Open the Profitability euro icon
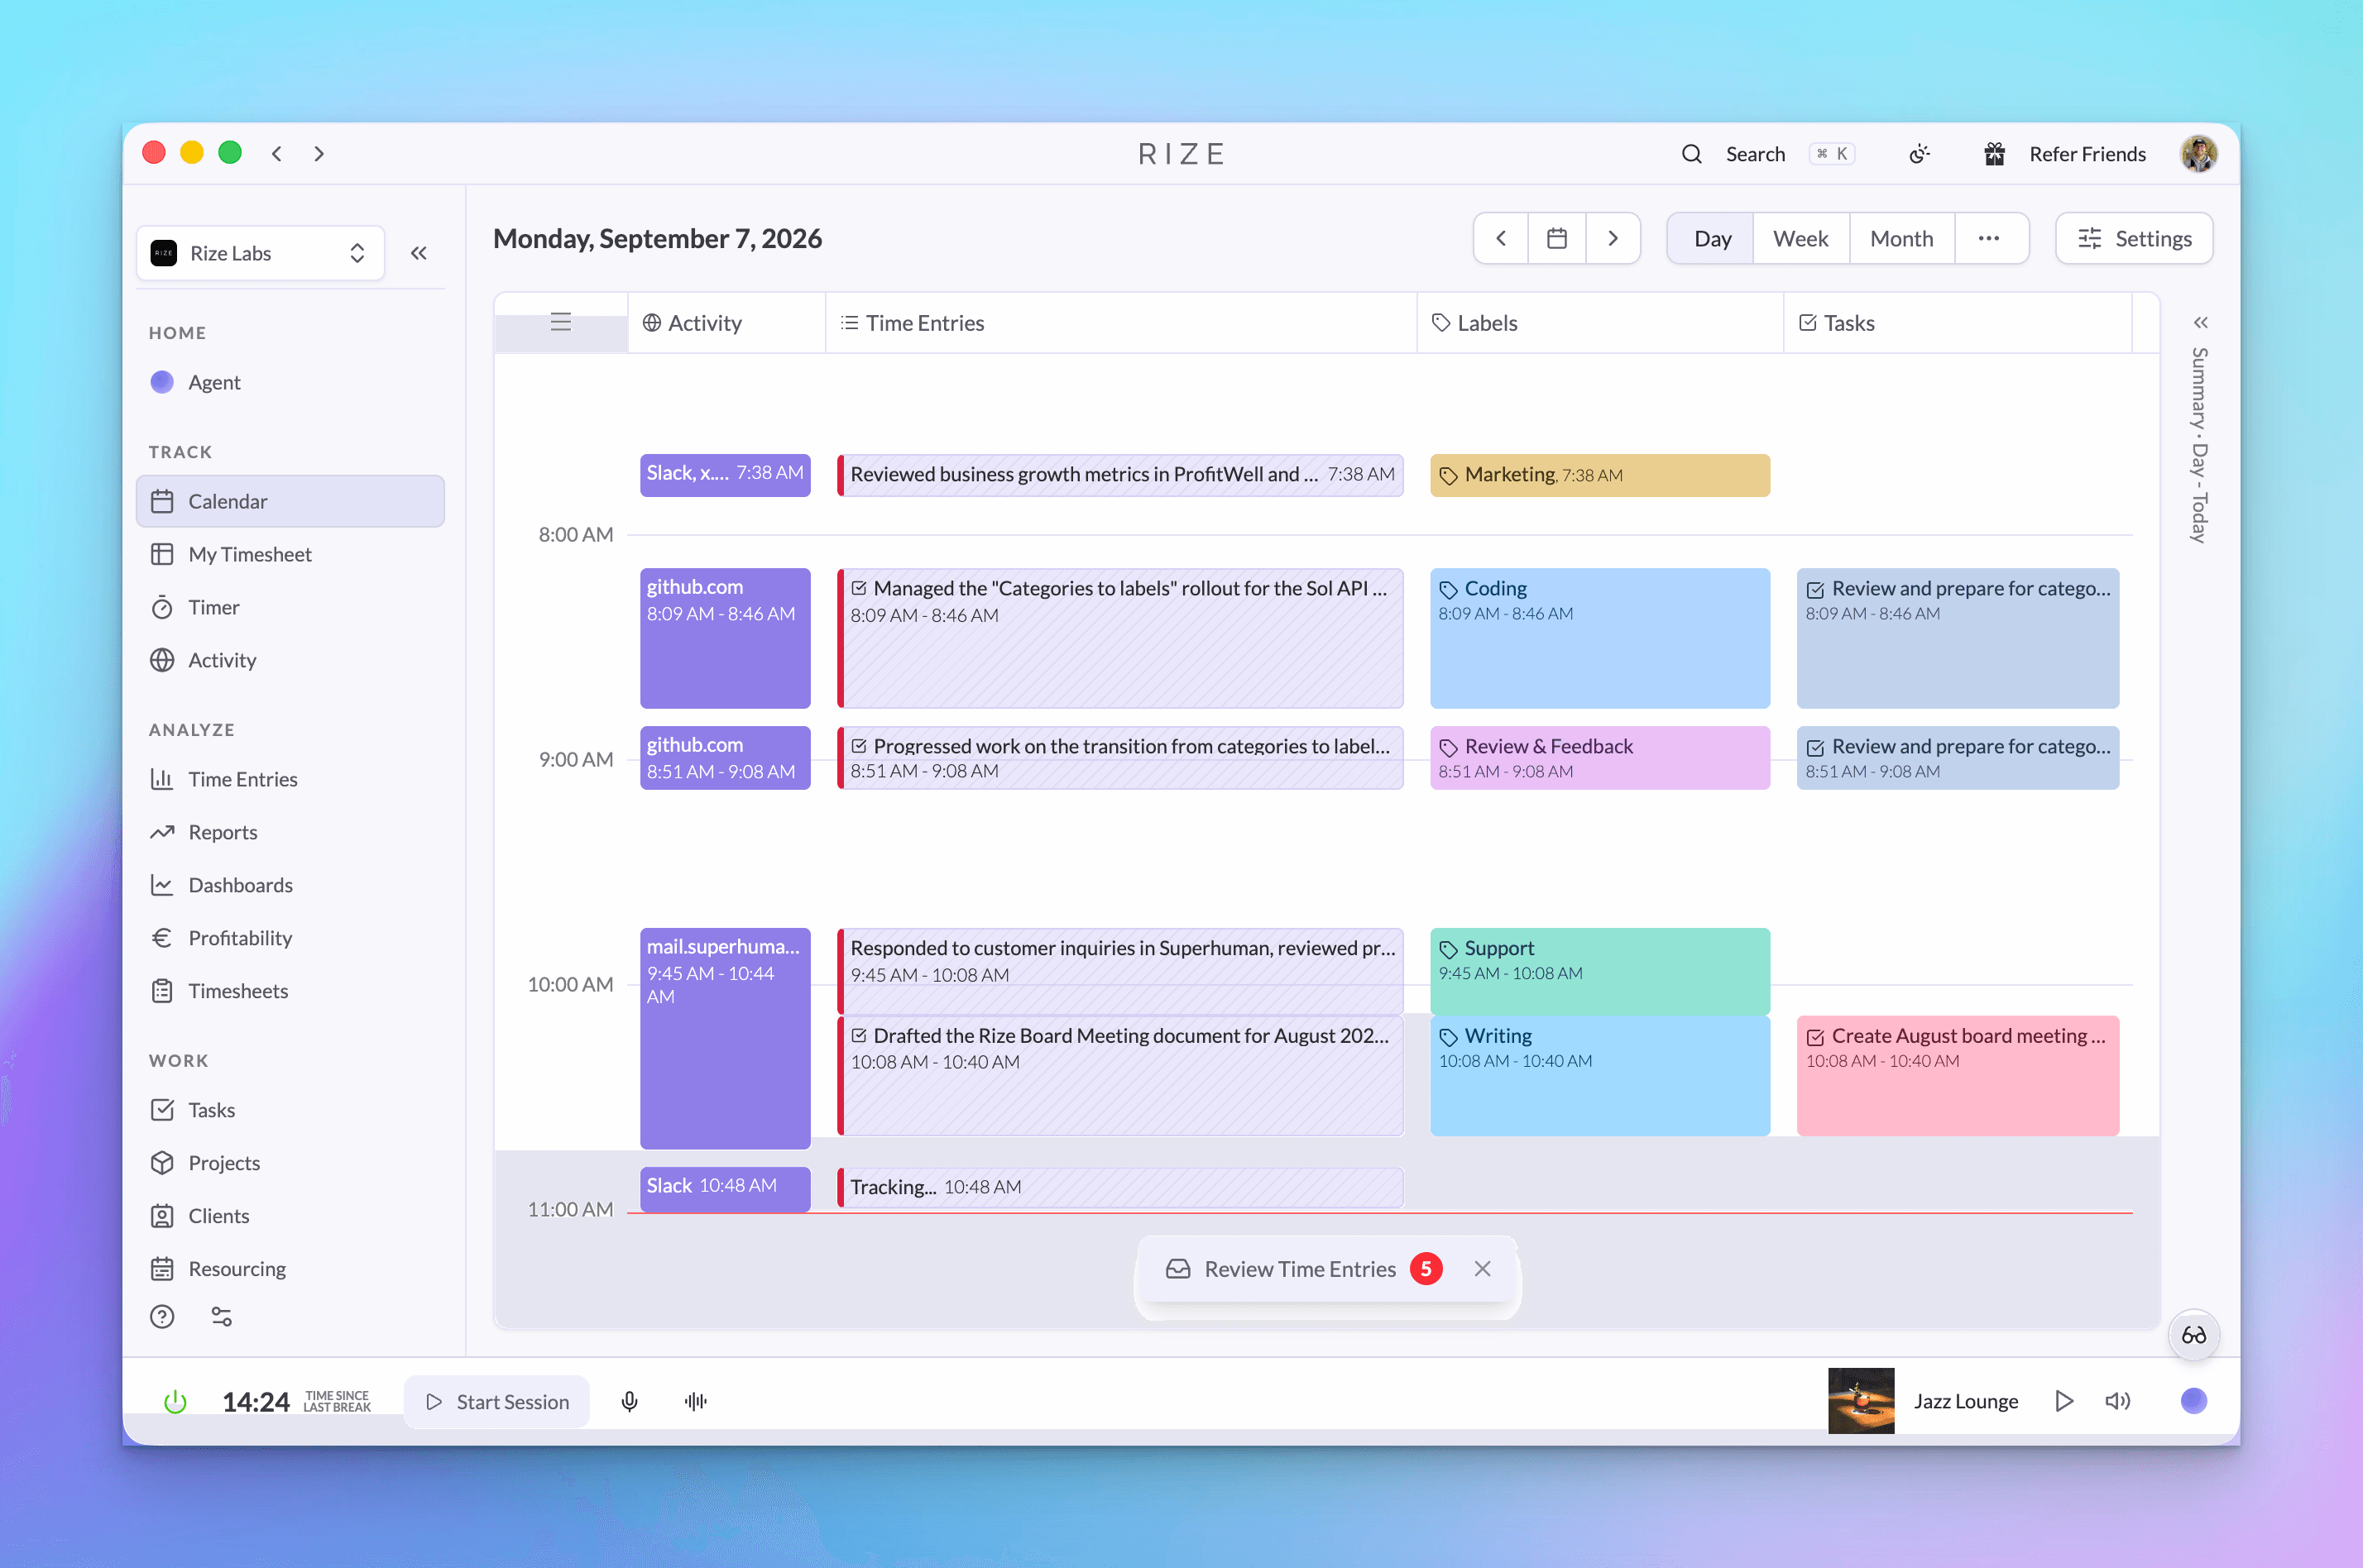 click(162, 938)
